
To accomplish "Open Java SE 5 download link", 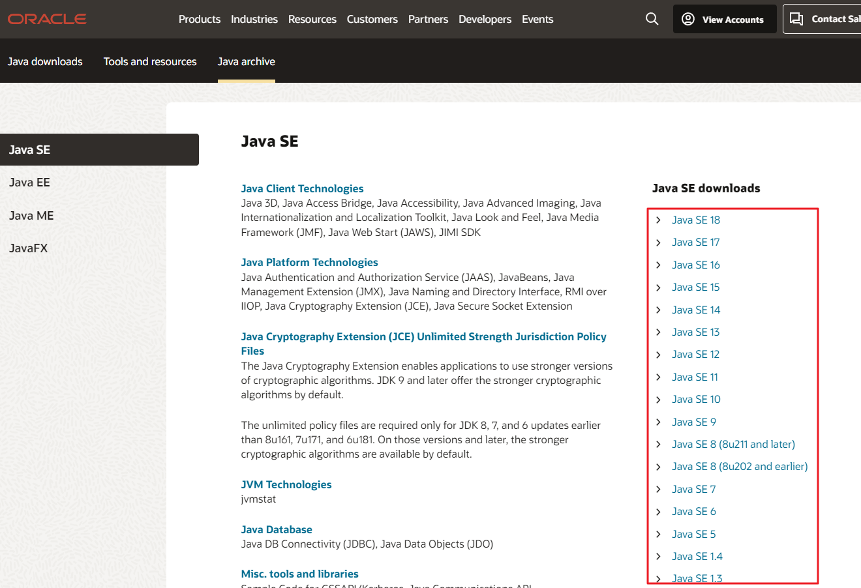I will 694,534.
